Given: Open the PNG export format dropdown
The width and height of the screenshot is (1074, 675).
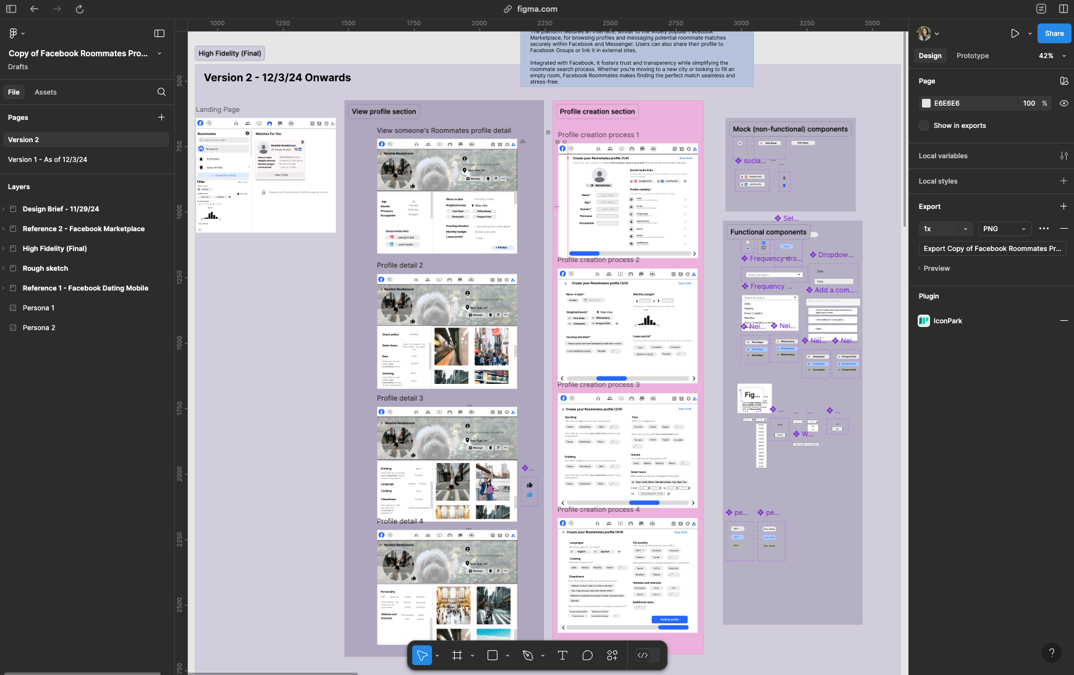Looking at the screenshot, I should [x=1005, y=229].
